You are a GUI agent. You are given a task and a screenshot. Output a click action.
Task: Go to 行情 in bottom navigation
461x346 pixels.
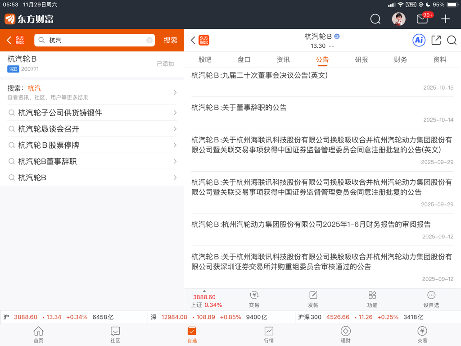(x=269, y=335)
